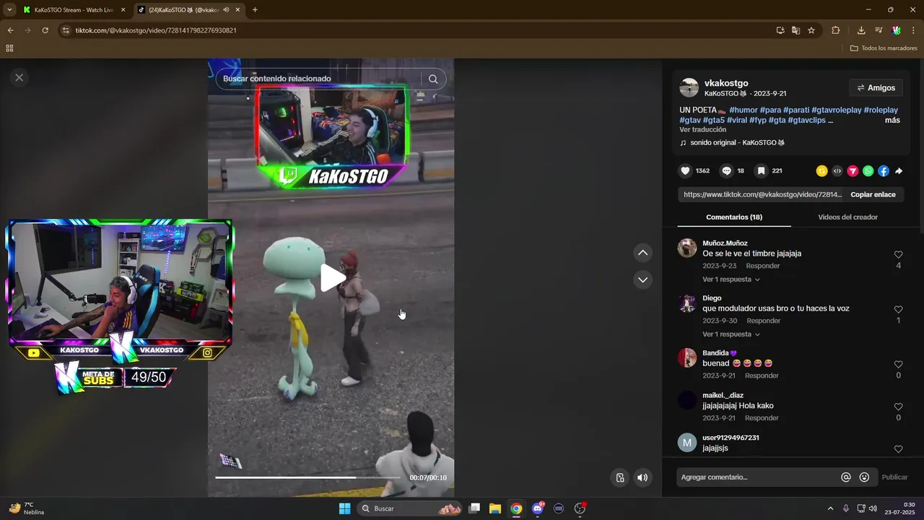Seek along the video progress bar
This screenshot has width=924, height=520.
coord(308,477)
